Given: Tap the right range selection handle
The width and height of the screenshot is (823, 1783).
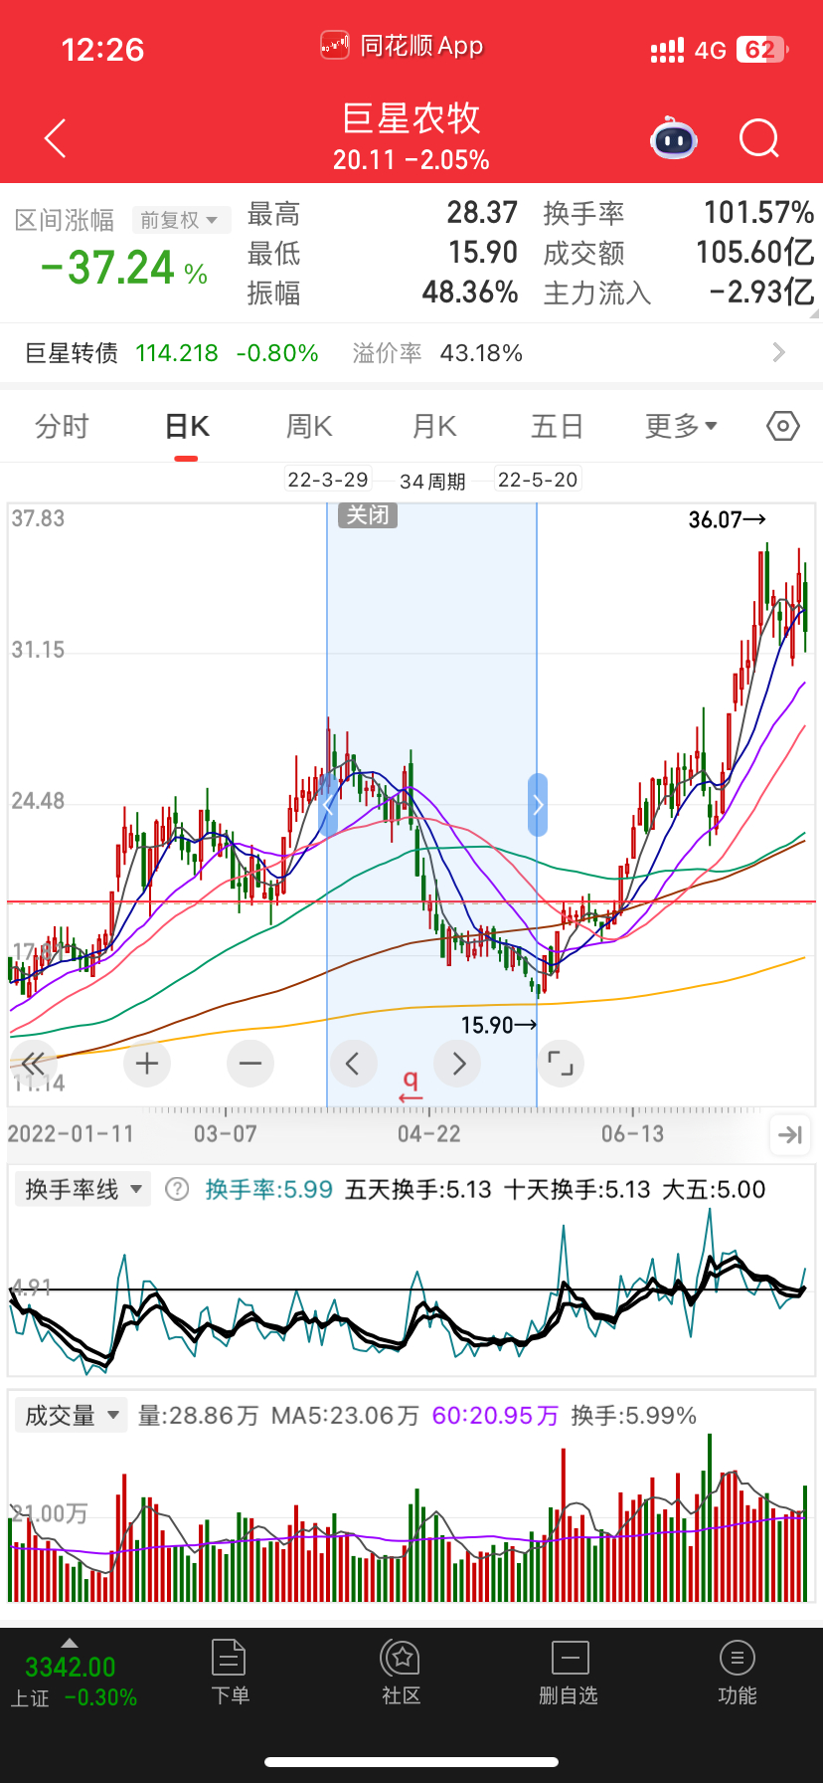Looking at the screenshot, I should tap(538, 805).
